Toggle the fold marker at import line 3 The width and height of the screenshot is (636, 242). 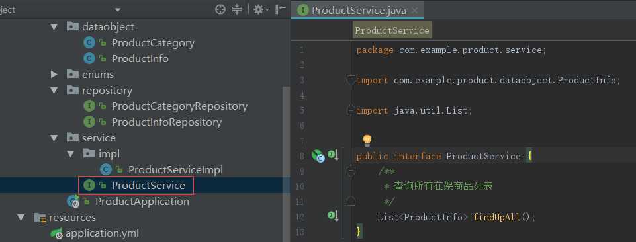click(351, 80)
